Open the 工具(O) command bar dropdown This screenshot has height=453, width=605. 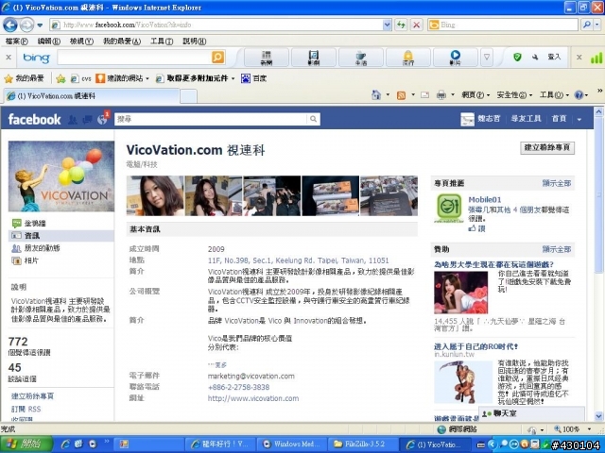[x=554, y=94]
